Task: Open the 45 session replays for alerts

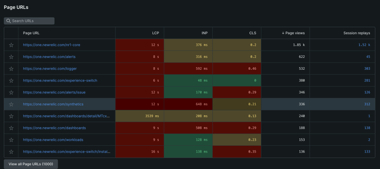Action: (x=368, y=57)
